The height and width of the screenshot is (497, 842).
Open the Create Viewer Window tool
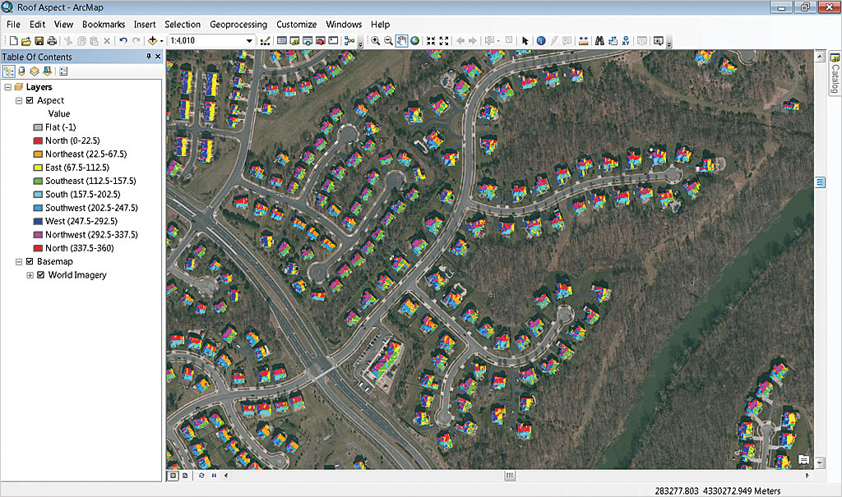click(659, 41)
